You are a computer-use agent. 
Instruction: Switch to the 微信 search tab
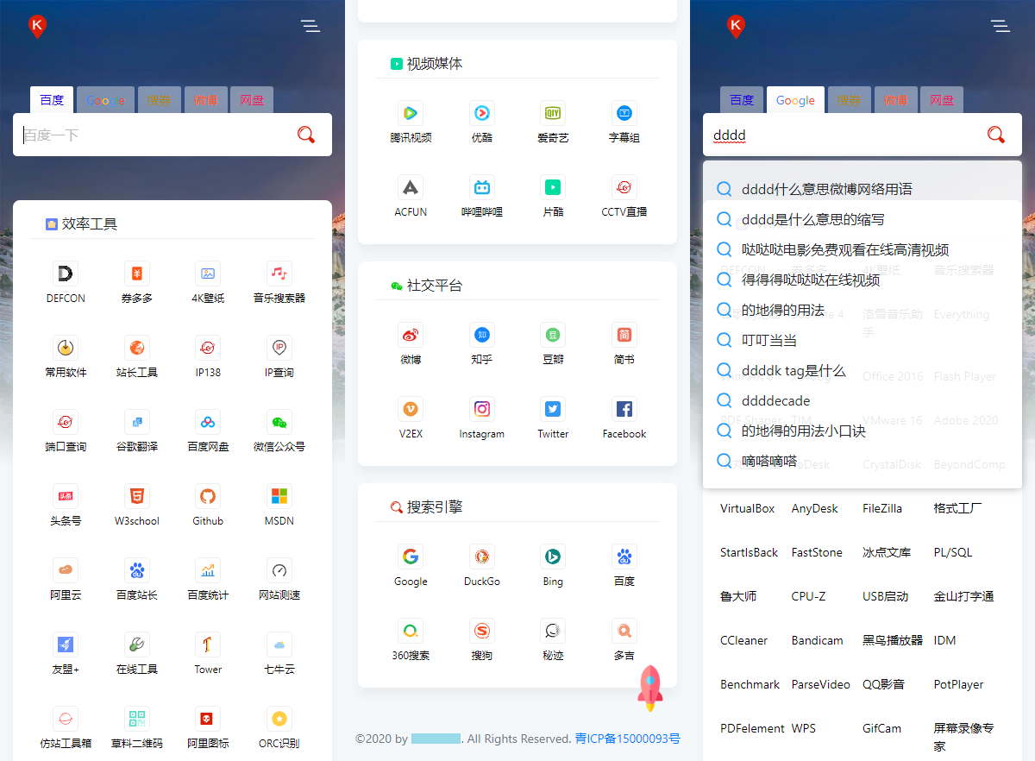click(204, 99)
